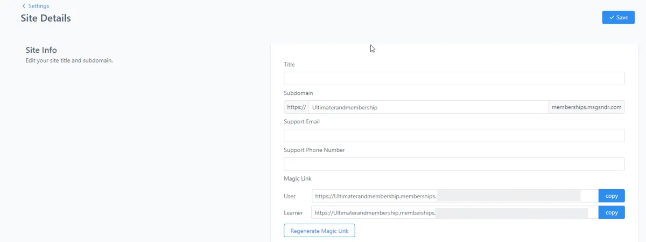Copy the User magic link
Screen dimensions: 646x242
pyautogui.click(x=612, y=196)
